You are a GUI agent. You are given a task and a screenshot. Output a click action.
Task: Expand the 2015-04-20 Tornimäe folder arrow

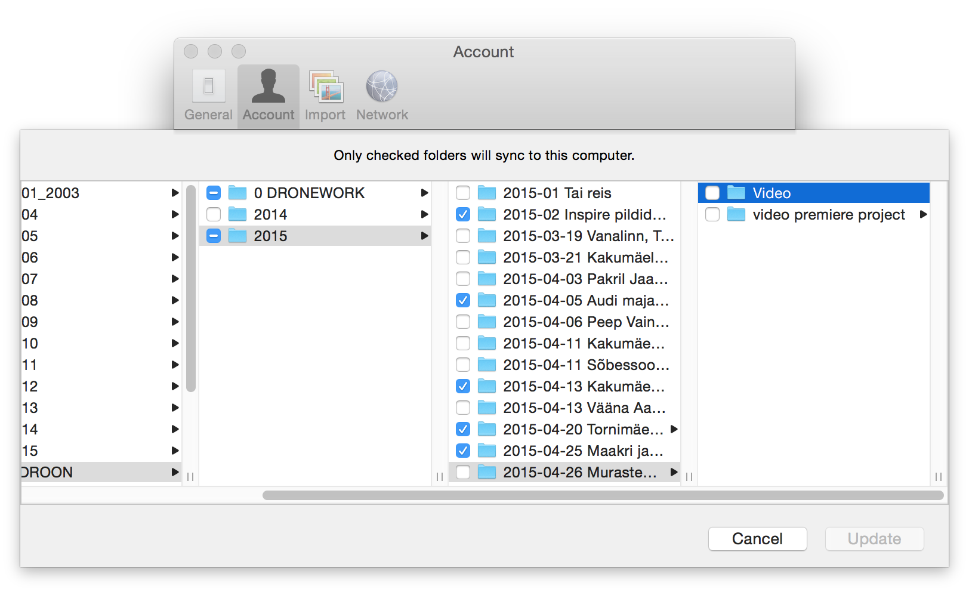pos(674,429)
